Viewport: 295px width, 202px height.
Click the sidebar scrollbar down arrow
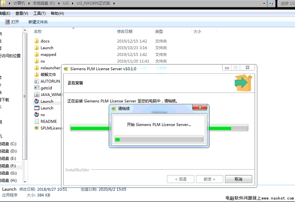point(25,182)
